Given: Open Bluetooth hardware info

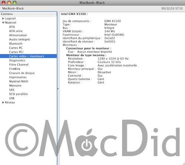Looking at the screenshot, I should click(x=16, y=44).
